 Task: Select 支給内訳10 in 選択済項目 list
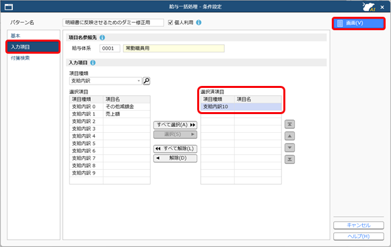[241, 107]
